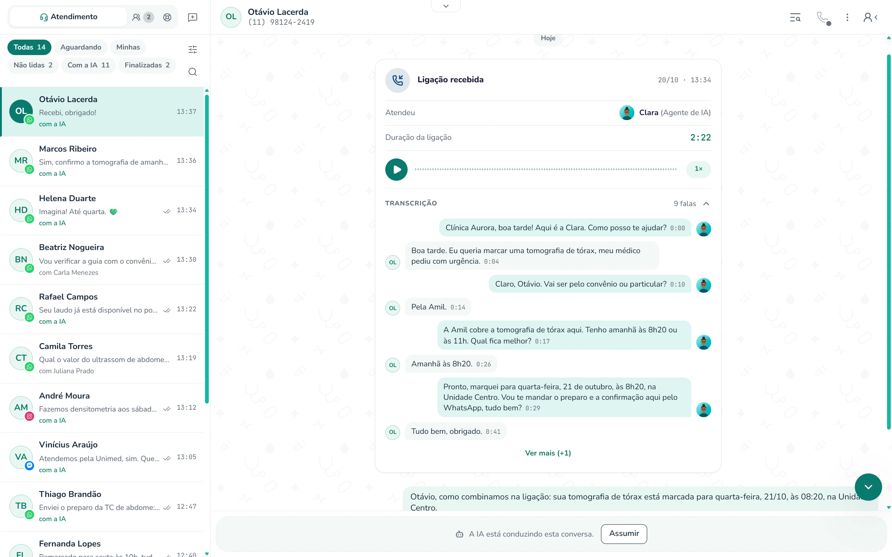Viewport: 892px width, 557px height.
Task: Select the Finalizadas 2 filter
Action: click(147, 65)
